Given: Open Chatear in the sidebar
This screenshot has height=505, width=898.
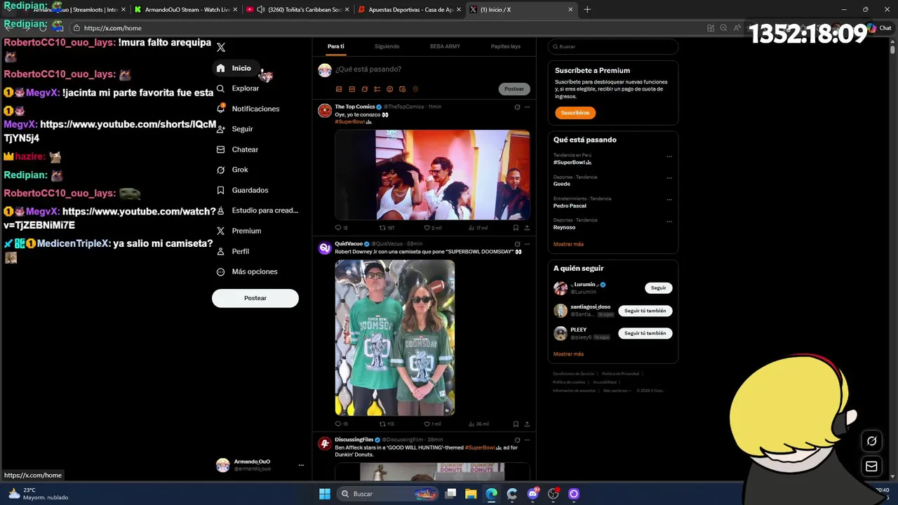Looking at the screenshot, I should (237, 149).
